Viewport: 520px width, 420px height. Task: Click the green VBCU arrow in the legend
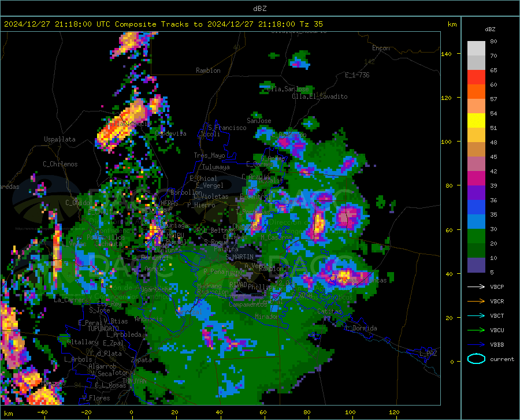476,330
